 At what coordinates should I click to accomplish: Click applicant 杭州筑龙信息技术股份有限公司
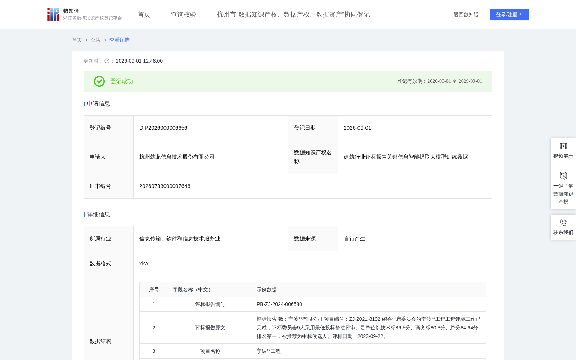point(177,157)
